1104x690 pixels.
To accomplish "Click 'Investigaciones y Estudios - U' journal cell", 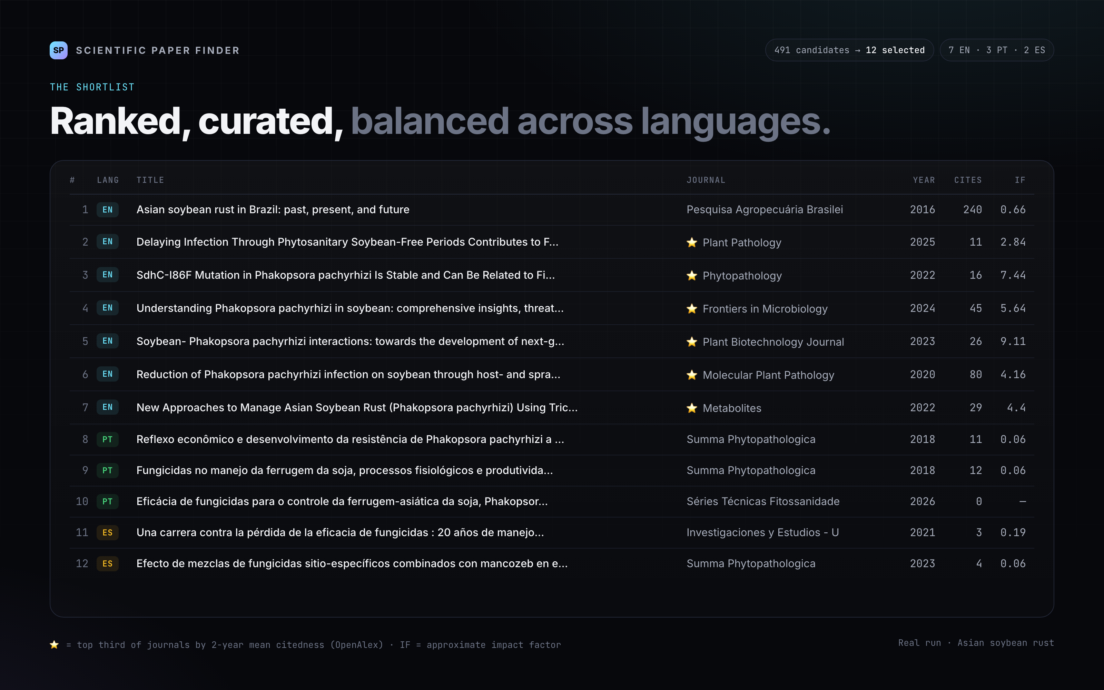I will [762, 533].
